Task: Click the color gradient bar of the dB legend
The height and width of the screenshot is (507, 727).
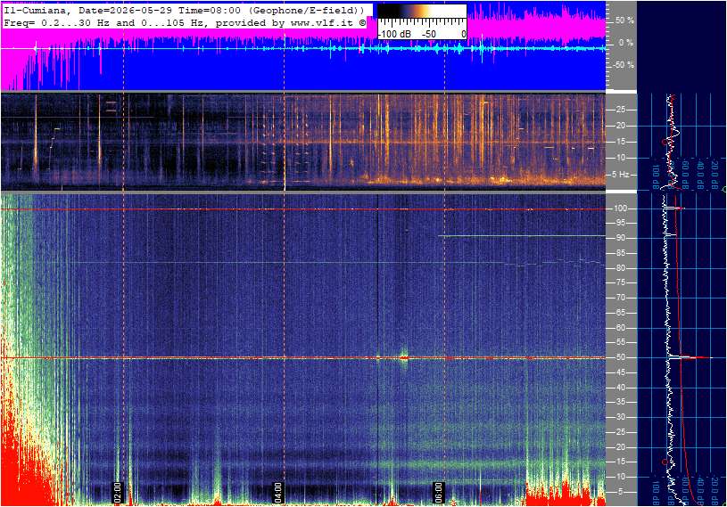Action: click(422, 11)
